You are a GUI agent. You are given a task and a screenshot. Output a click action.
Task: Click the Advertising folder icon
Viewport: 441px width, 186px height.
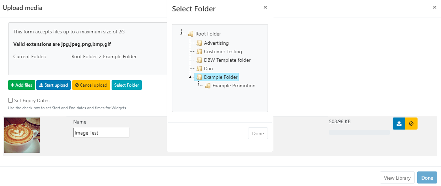pyautogui.click(x=199, y=43)
